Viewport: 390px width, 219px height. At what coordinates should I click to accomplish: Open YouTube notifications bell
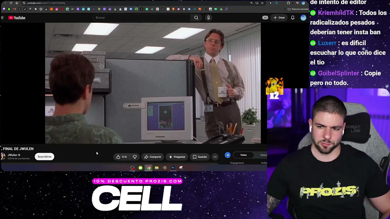(x=292, y=18)
